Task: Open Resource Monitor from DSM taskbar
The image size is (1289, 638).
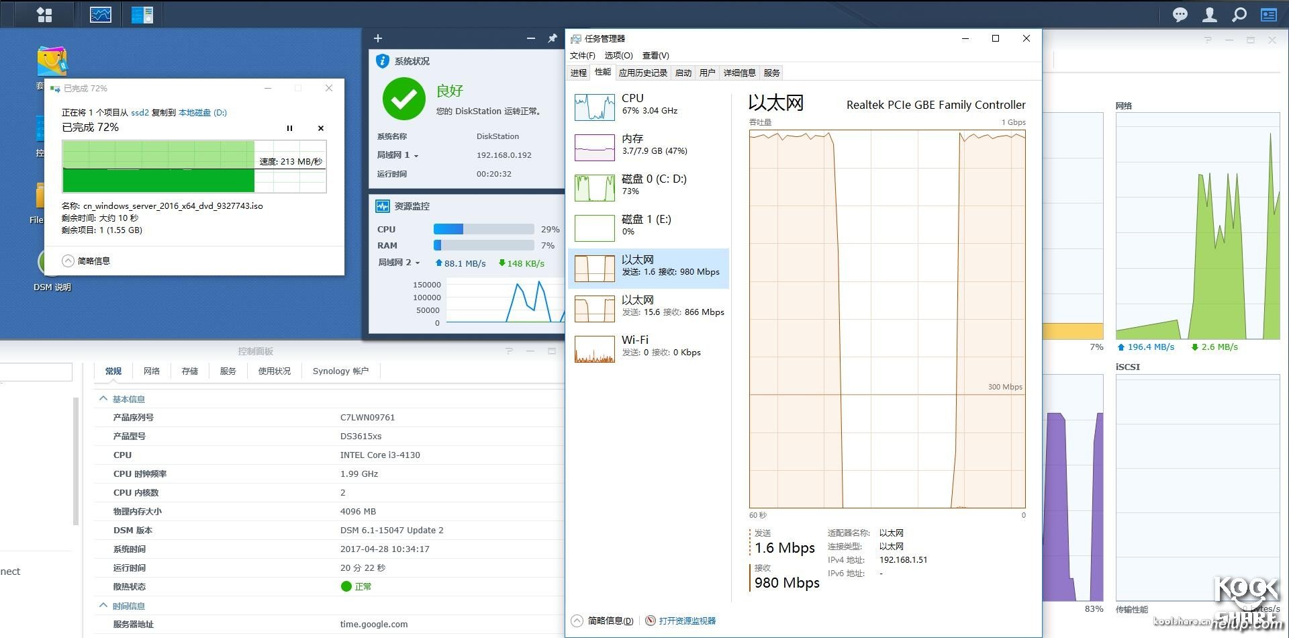Action: 101,14
